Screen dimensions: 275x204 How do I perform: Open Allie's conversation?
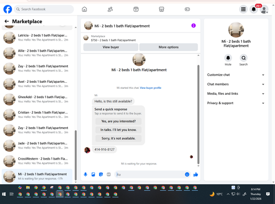37,53
